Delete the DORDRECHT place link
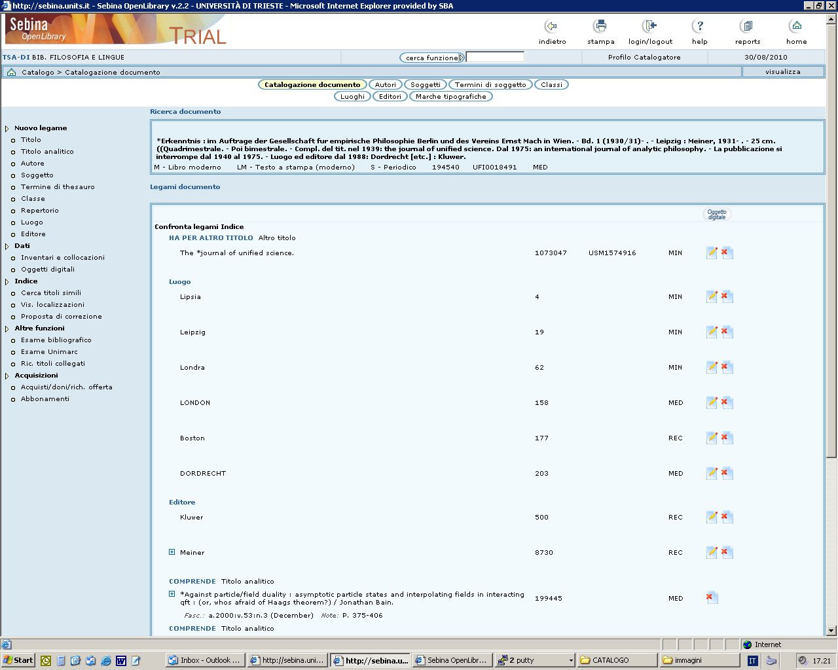838x670 pixels. pyautogui.click(x=726, y=473)
